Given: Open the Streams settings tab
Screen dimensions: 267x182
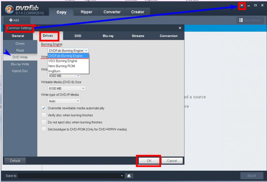Looking at the screenshot, I should click(x=138, y=36).
